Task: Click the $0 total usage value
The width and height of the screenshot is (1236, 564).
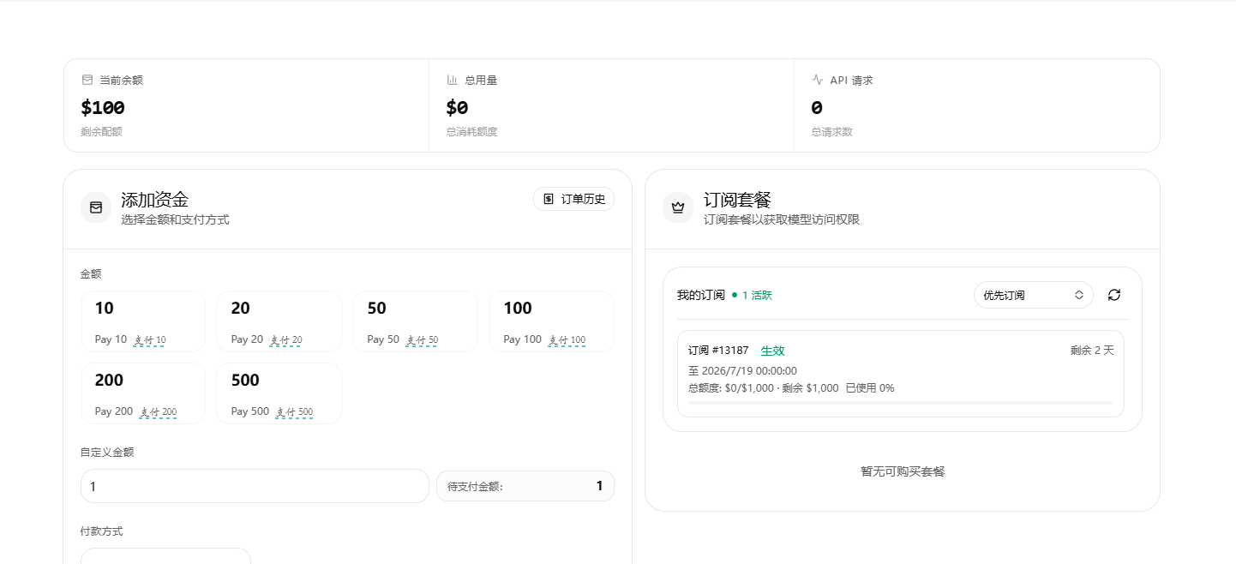Action: click(x=457, y=108)
